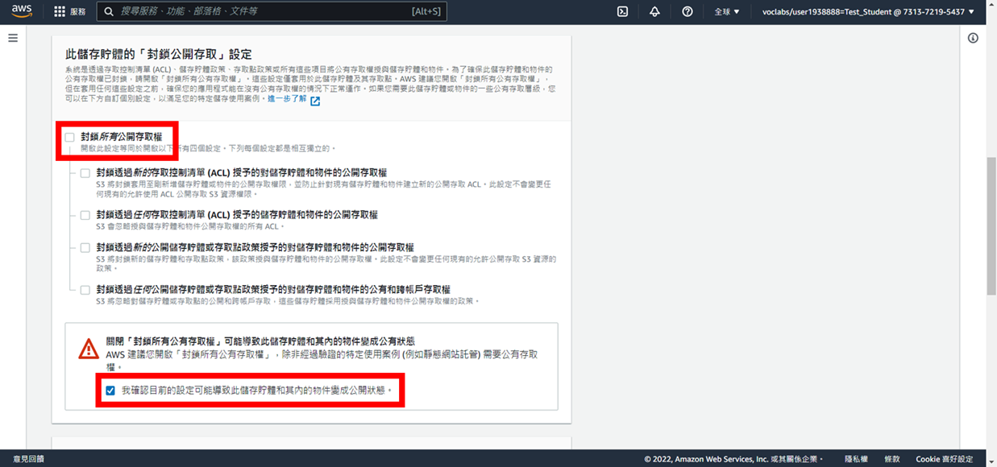Click external link icon beside 進一步了解
This screenshot has width=997, height=467.
tap(315, 101)
